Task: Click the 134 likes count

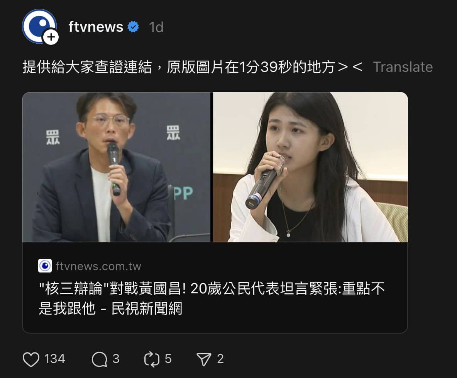Action: pos(54,359)
